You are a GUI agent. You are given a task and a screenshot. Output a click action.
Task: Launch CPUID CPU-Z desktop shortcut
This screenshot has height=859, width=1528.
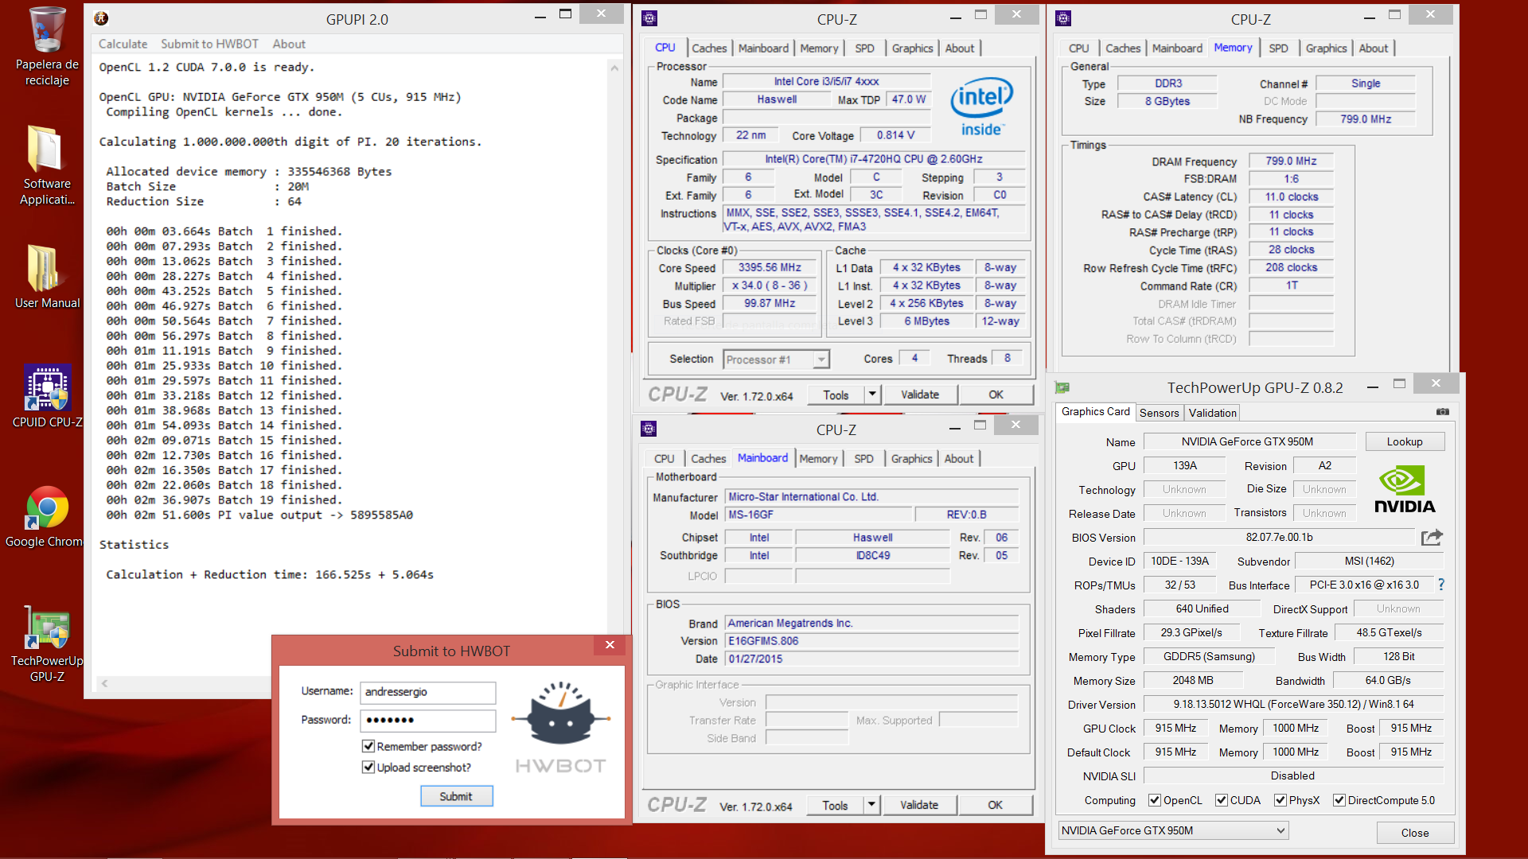click(47, 396)
